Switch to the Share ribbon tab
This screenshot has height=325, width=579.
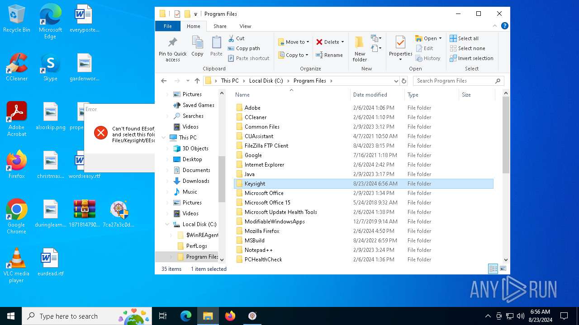click(220, 26)
